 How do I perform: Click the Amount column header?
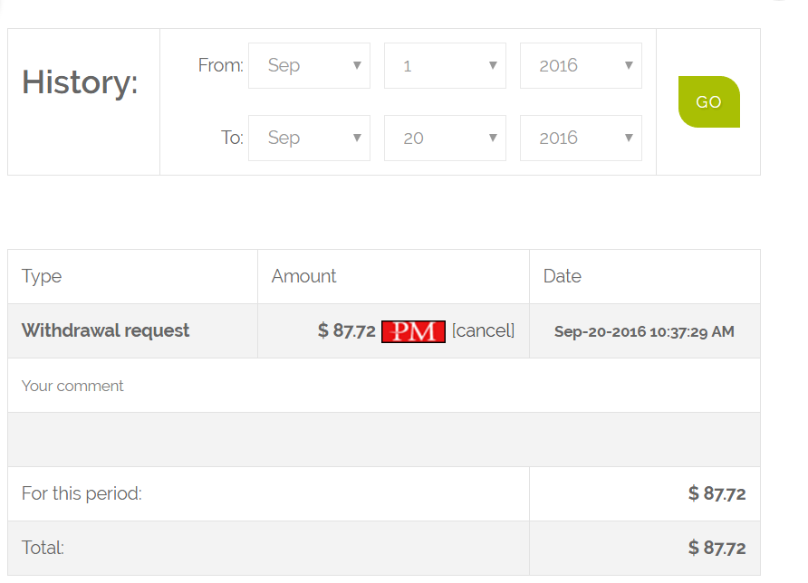[303, 276]
